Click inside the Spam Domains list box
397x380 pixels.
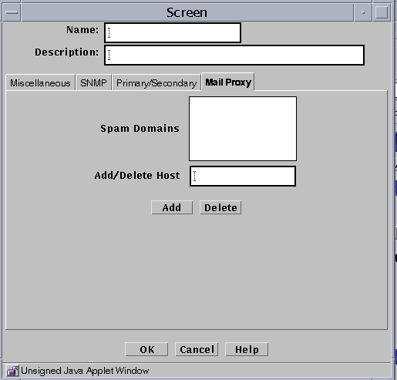pyautogui.click(x=243, y=129)
